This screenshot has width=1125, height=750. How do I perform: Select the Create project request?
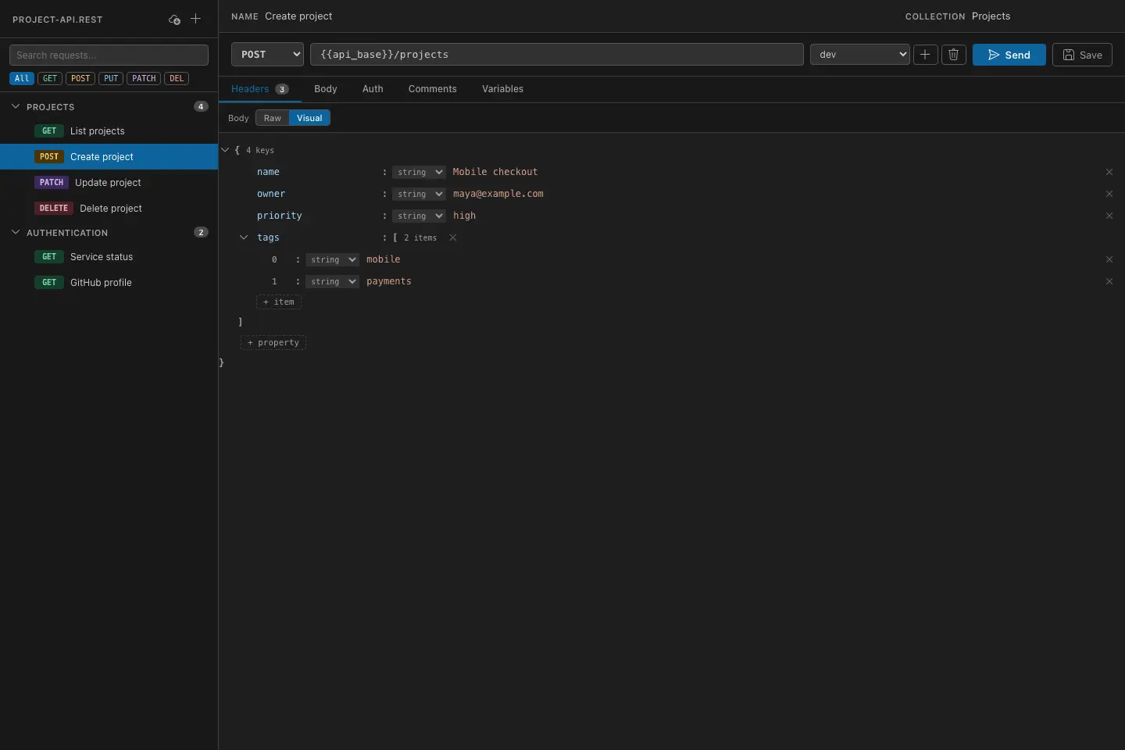[x=109, y=156]
